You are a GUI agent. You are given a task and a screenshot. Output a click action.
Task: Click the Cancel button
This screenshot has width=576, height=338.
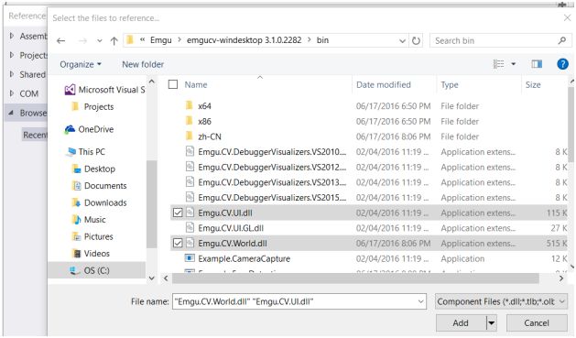click(537, 323)
